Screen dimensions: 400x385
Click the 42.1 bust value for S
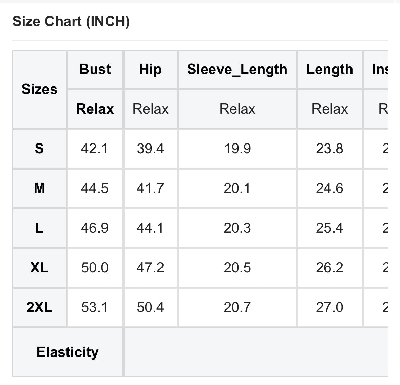coord(94,149)
